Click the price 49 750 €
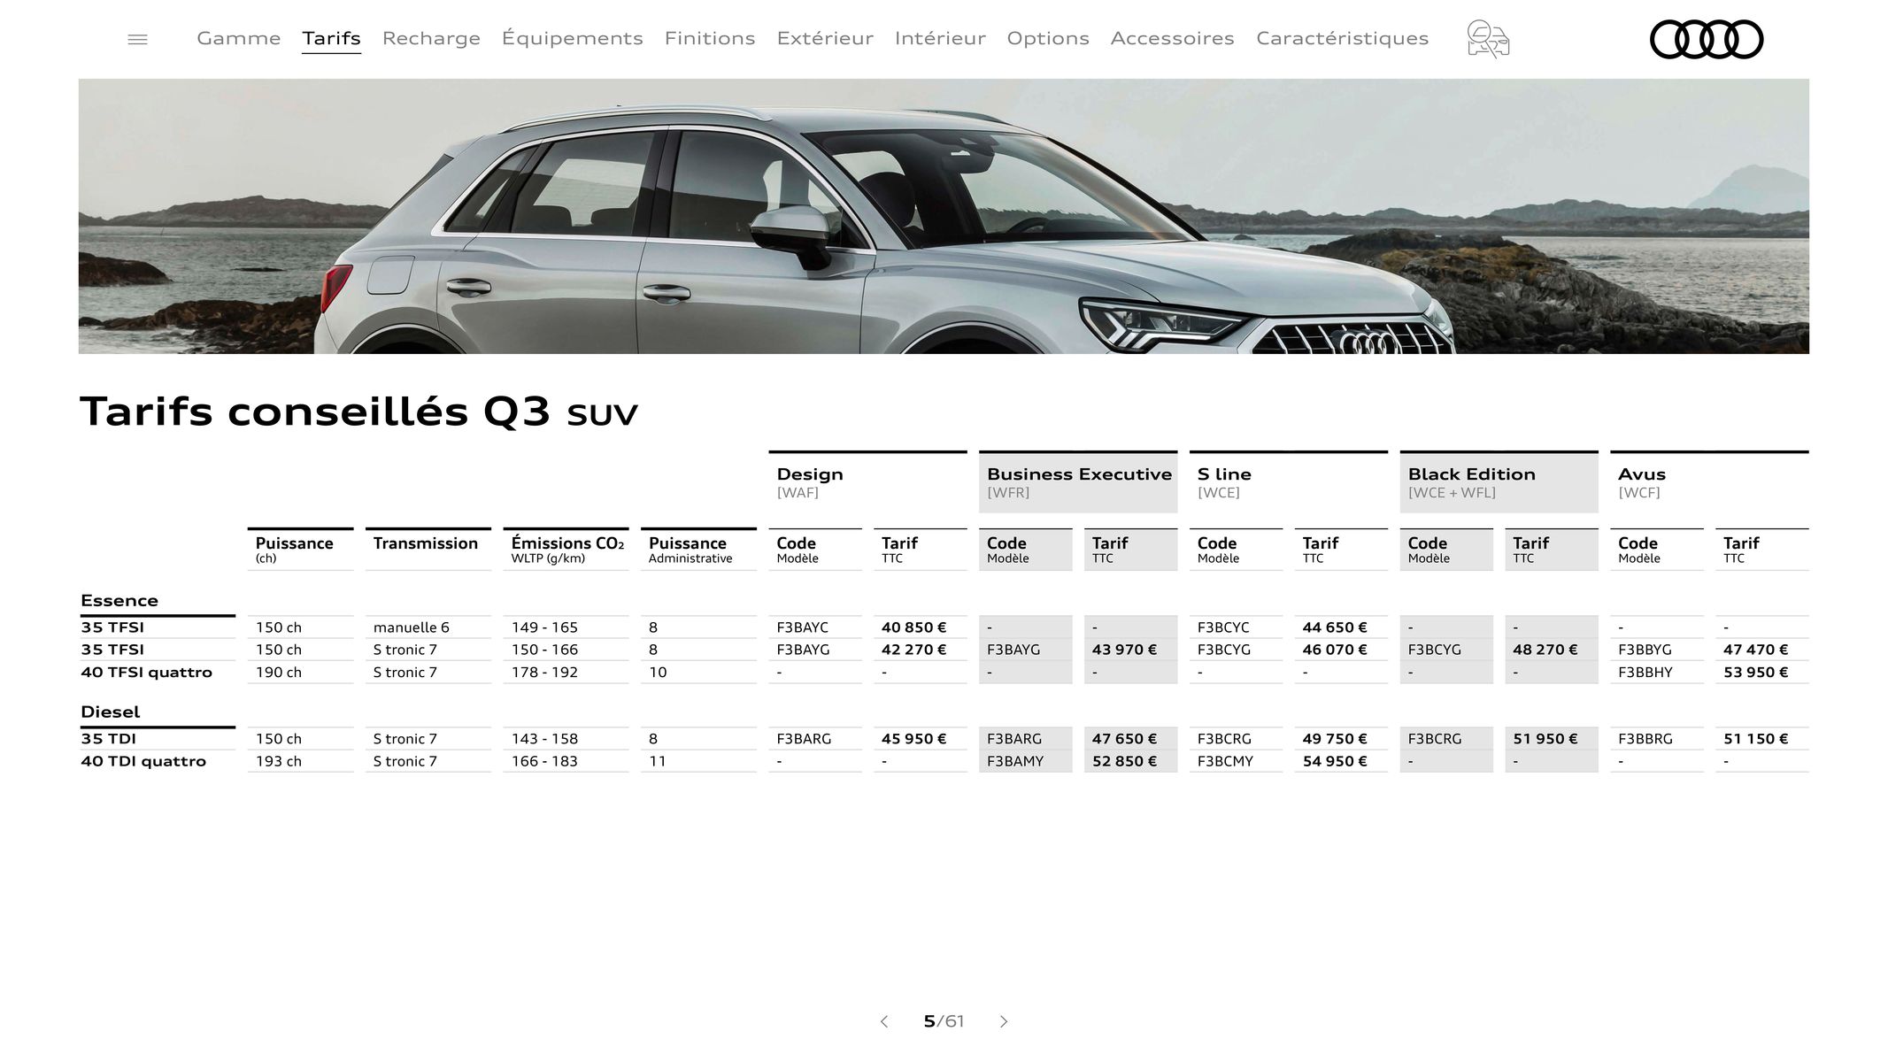 coord(1335,738)
